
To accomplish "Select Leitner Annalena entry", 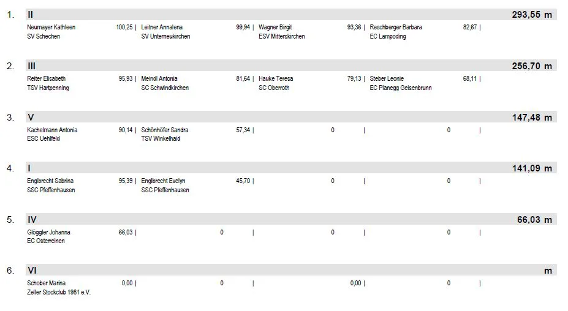I will point(162,27).
